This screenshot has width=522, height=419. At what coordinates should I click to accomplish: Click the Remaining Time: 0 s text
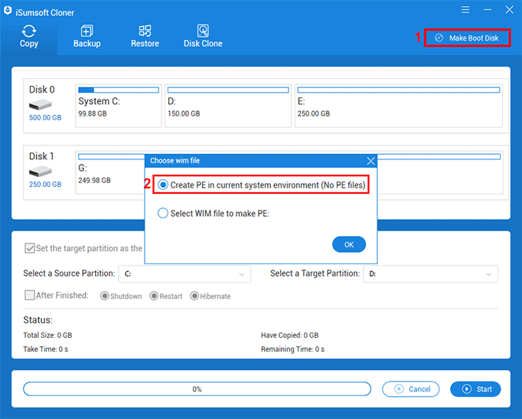[292, 349]
